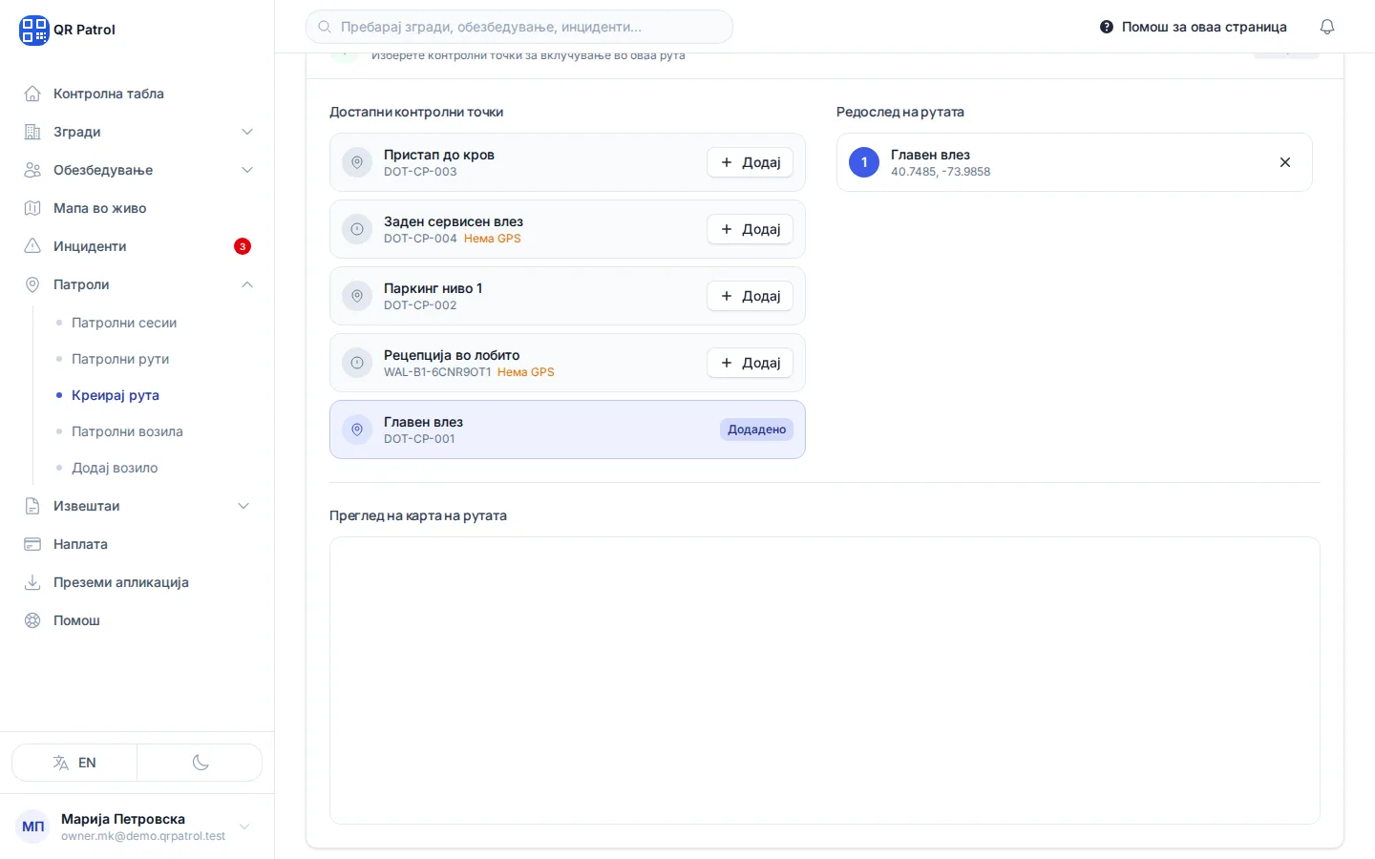Click the Контролна табла home icon
Viewport: 1375px width, 859px height.
(x=32, y=94)
